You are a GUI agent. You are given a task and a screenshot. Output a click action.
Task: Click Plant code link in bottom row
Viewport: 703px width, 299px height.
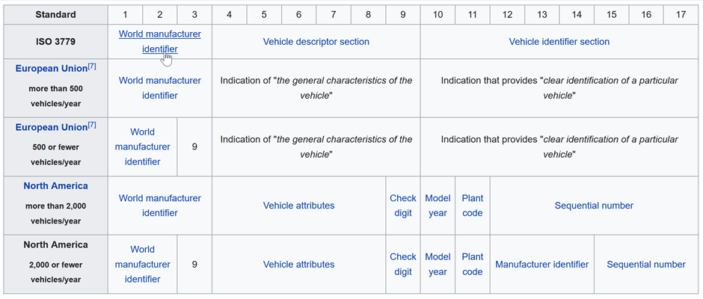point(473,264)
